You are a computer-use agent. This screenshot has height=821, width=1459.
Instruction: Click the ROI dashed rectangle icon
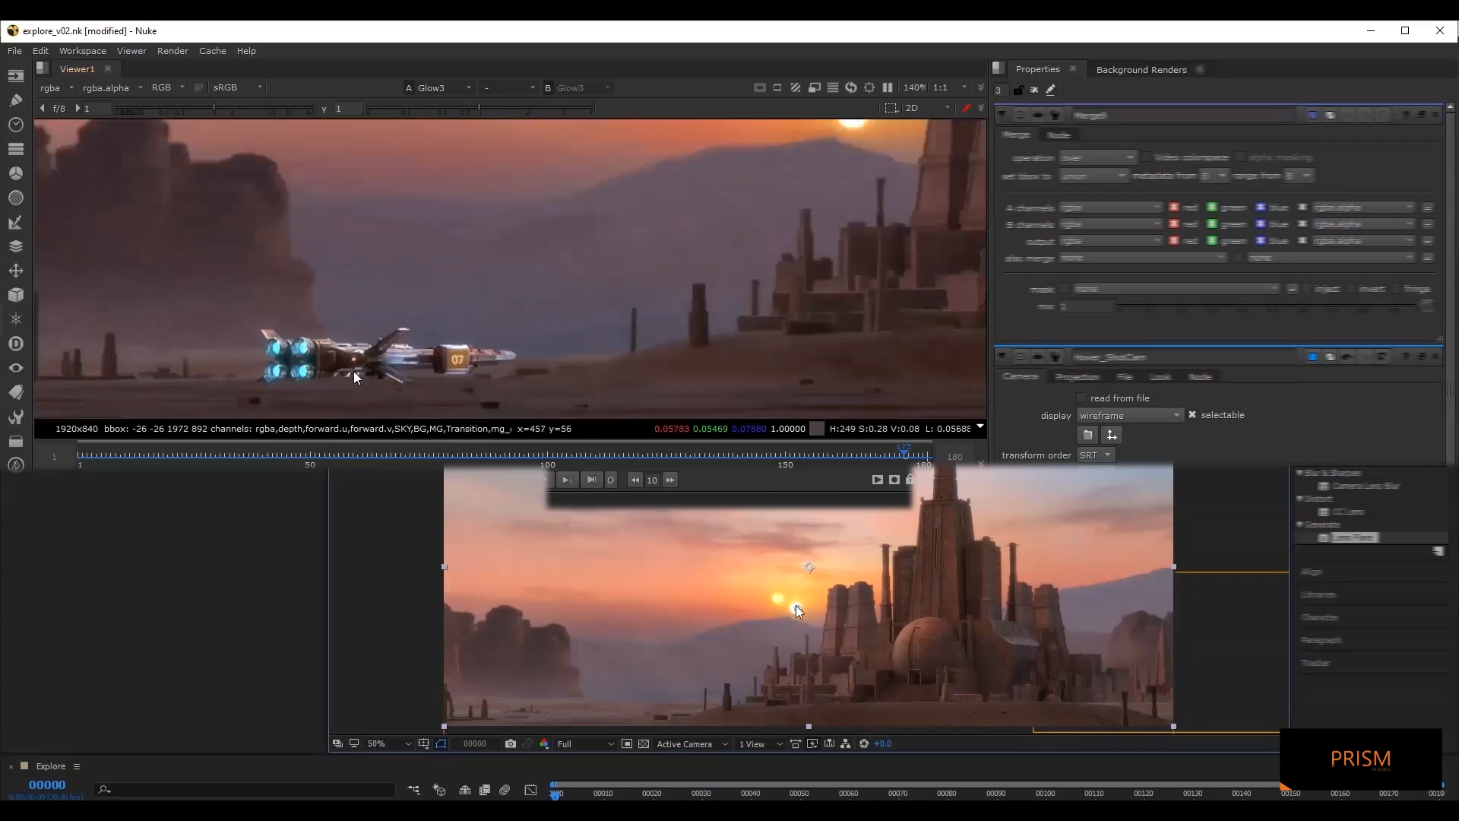(x=891, y=108)
